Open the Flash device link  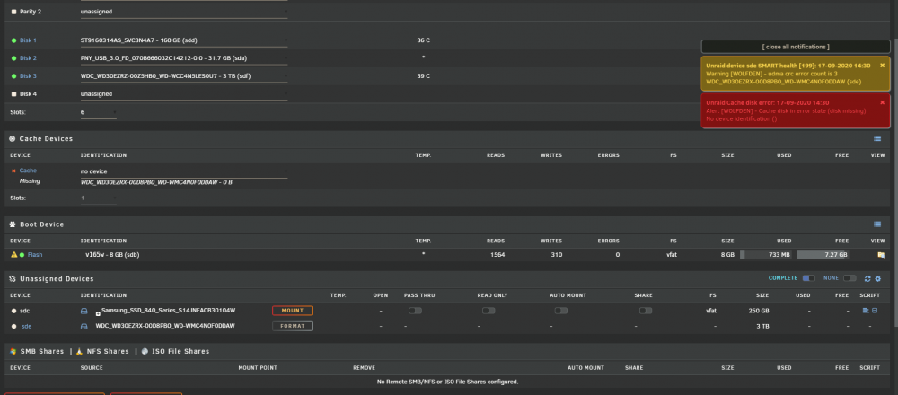tap(35, 255)
